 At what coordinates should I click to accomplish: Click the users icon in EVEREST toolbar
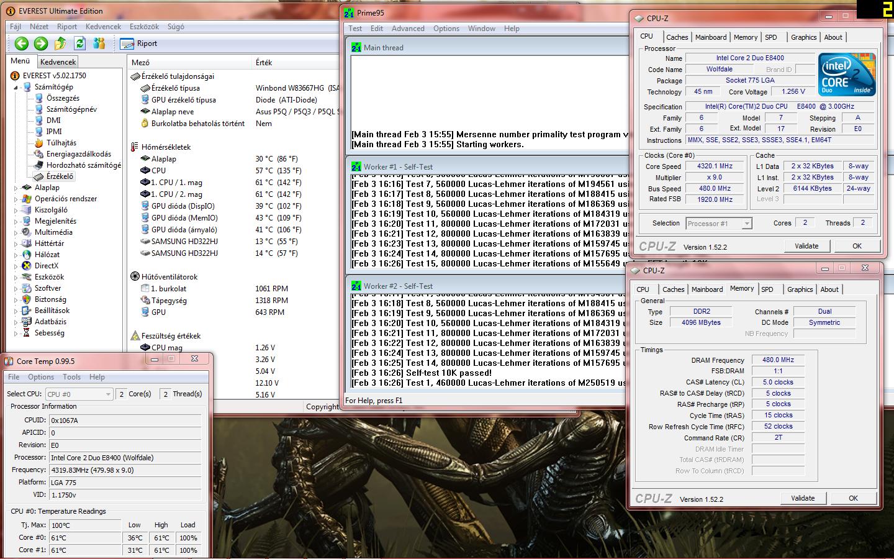click(99, 43)
